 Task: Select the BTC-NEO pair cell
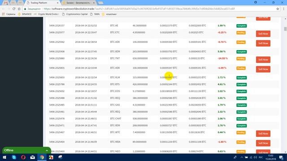click(115, 151)
